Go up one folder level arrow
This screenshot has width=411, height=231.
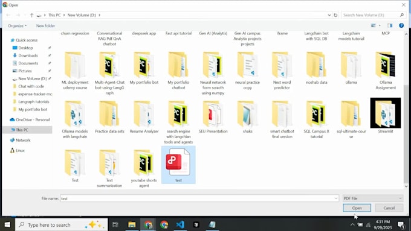click(31, 15)
